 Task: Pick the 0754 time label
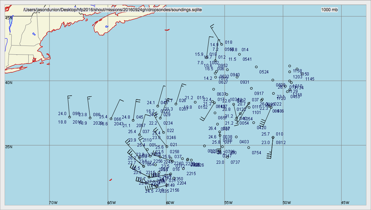pyautogui.click(x=256, y=153)
